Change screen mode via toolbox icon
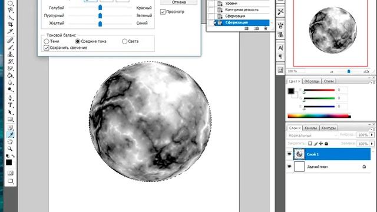Screen dimensions: 377x212 pyautogui.click(x=11, y=181)
